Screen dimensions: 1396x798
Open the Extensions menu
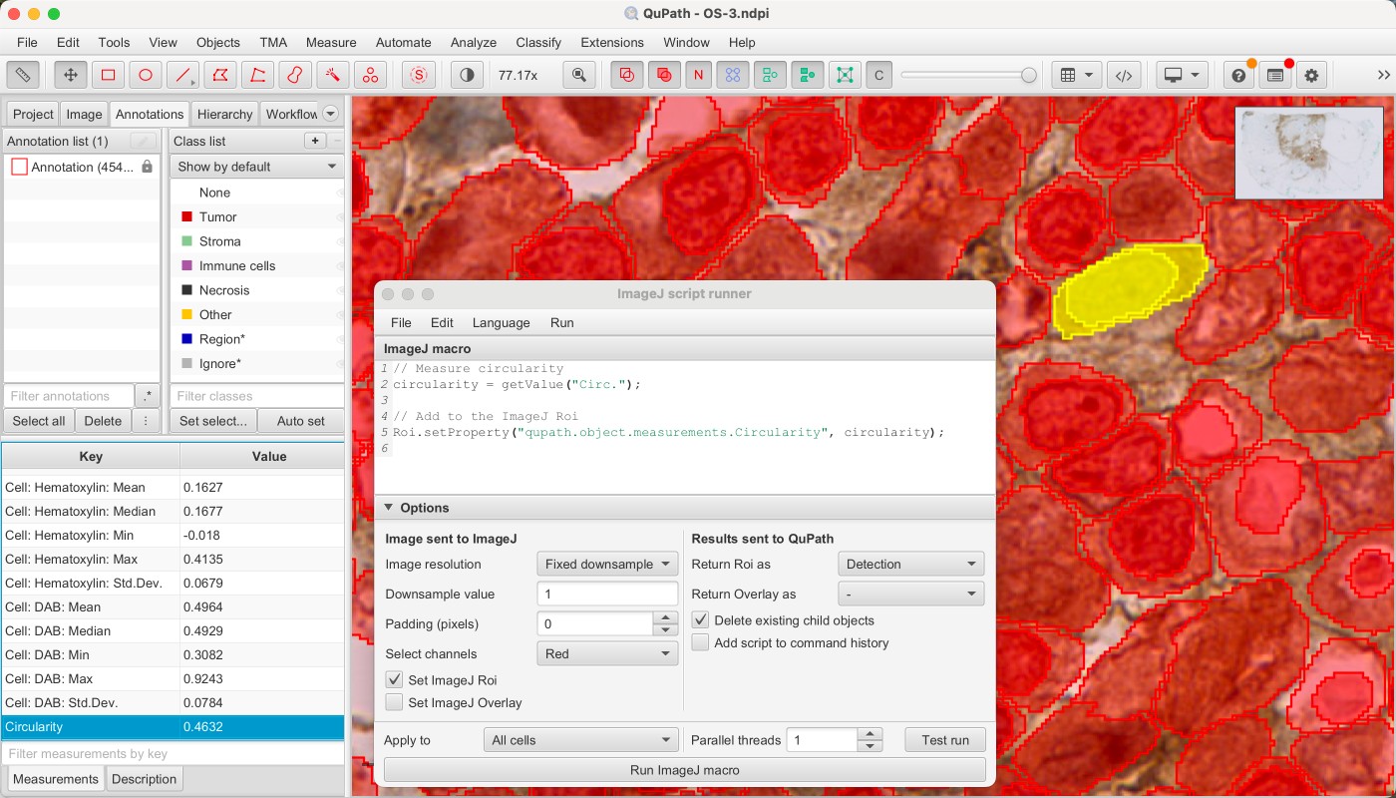[x=612, y=42]
